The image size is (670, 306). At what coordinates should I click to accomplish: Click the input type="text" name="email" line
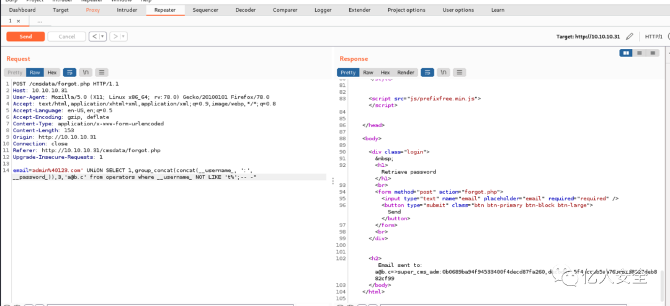pyautogui.click(x=500, y=198)
